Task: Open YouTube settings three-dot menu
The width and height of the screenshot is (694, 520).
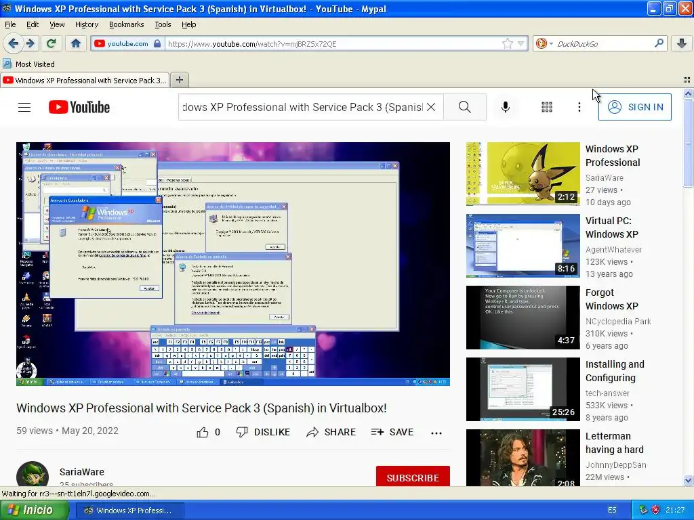Action: click(x=579, y=107)
